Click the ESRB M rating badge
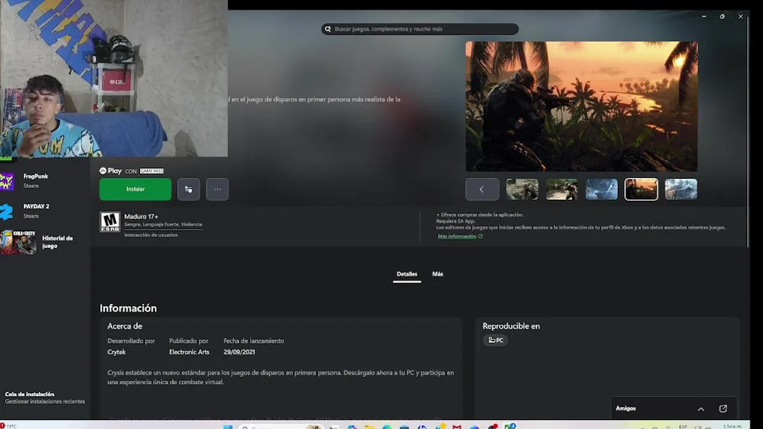The height and width of the screenshot is (429, 763). (110, 222)
